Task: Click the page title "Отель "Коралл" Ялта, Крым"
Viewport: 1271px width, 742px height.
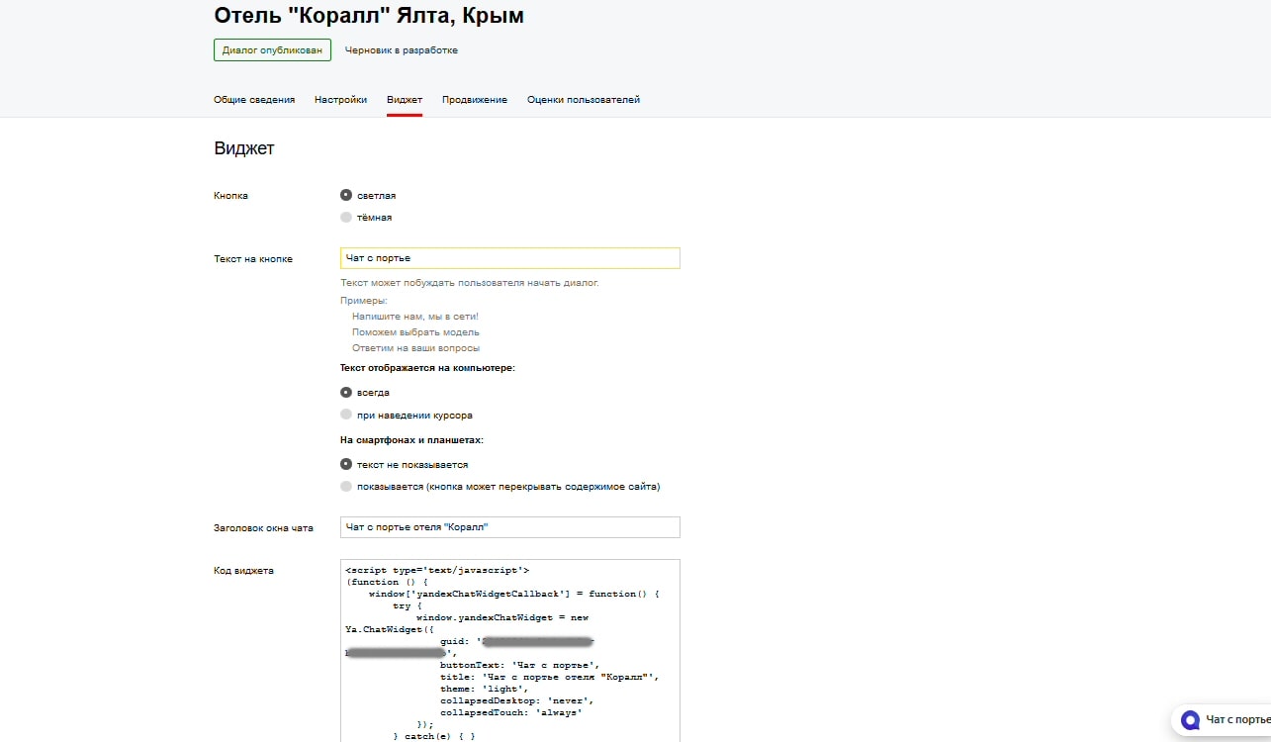Action: click(x=369, y=16)
